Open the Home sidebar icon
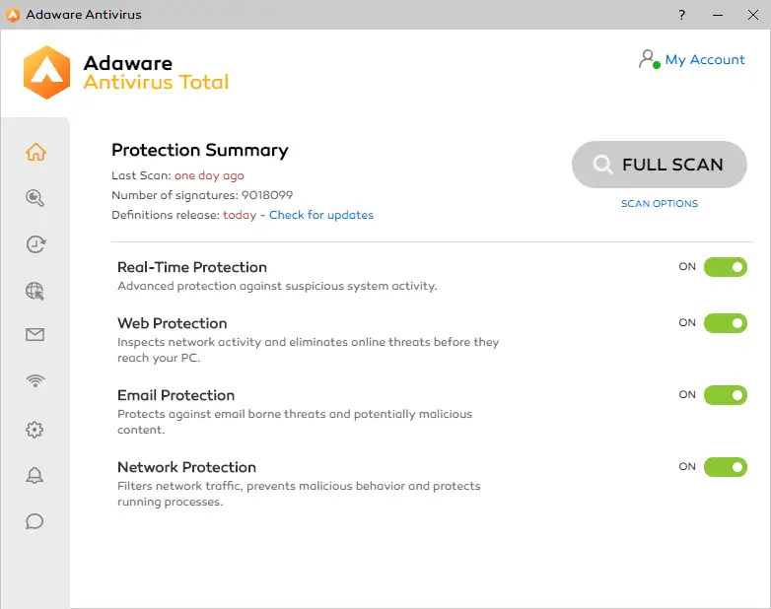Image resolution: width=771 pixels, height=609 pixels. click(x=35, y=153)
